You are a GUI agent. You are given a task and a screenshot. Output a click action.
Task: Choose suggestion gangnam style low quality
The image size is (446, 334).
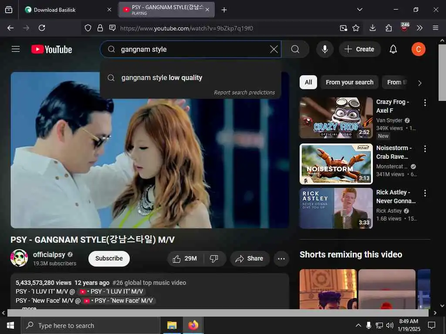(x=191, y=77)
